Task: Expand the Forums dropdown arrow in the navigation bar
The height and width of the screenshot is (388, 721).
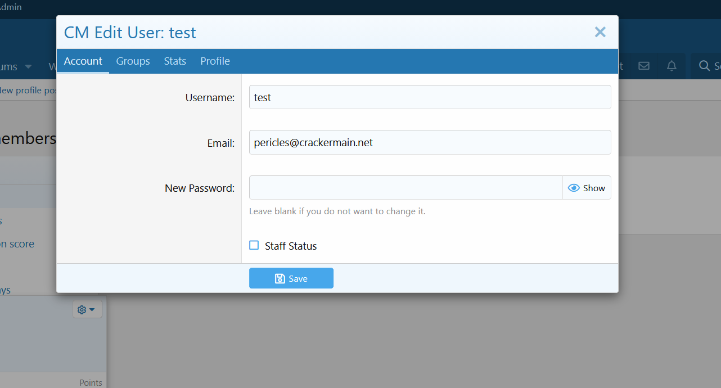Action: tap(28, 66)
